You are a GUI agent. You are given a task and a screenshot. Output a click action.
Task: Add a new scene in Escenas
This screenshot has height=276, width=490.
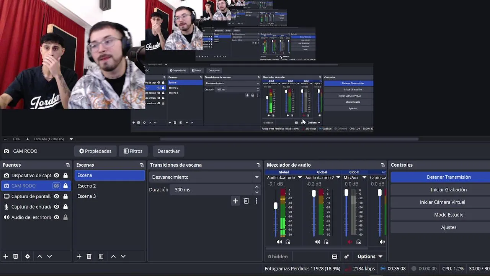(79, 256)
